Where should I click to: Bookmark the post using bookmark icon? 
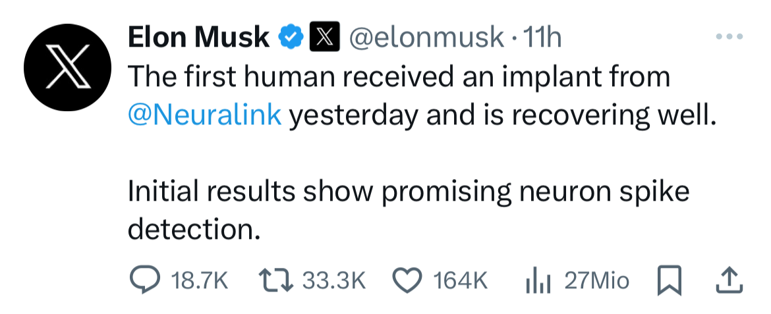coord(670,280)
